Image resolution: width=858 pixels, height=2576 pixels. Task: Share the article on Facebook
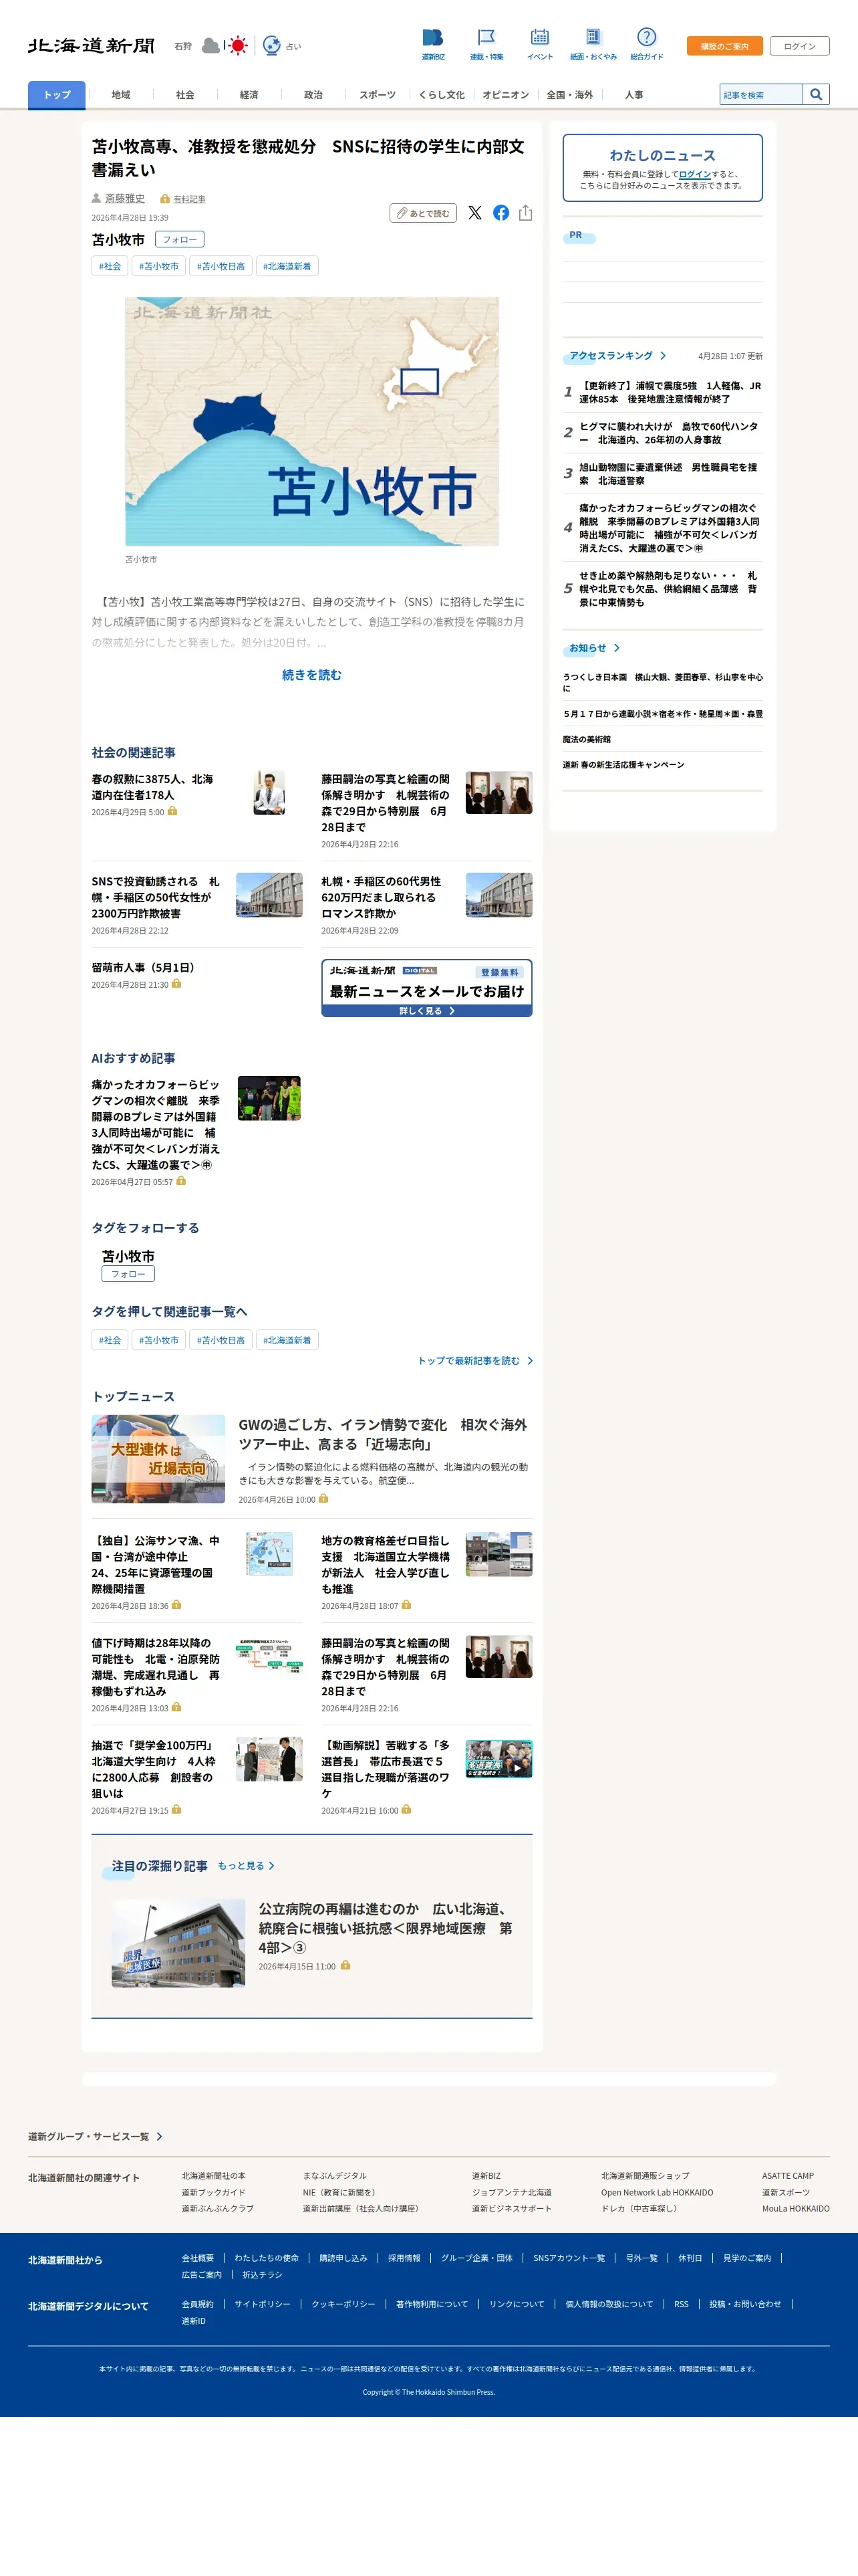[500, 213]
